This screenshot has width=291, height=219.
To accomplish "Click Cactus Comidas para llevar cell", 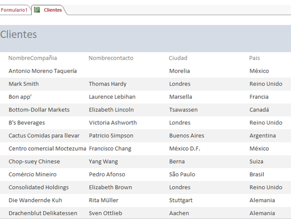I will (x=44, y=136).
